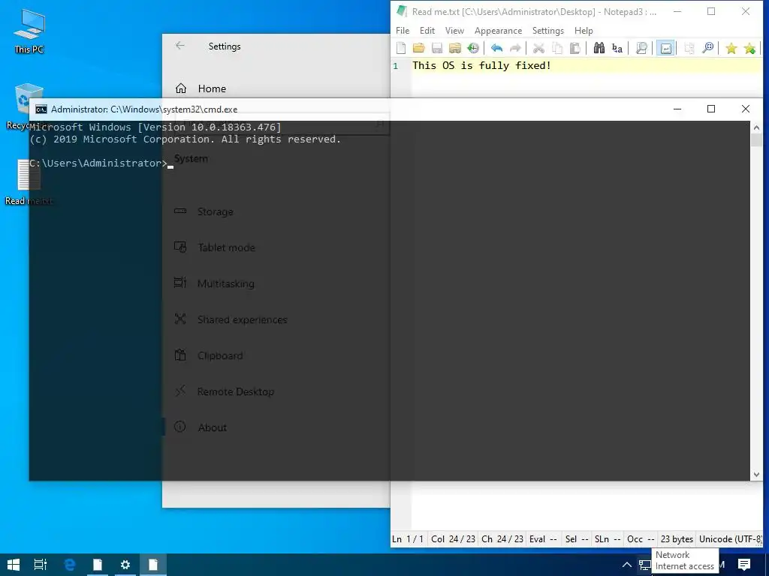This screenshot has height=576, width=769.
Task: Click the round magnifier zoom icon in Notepad3
Action: coord(707,48)
